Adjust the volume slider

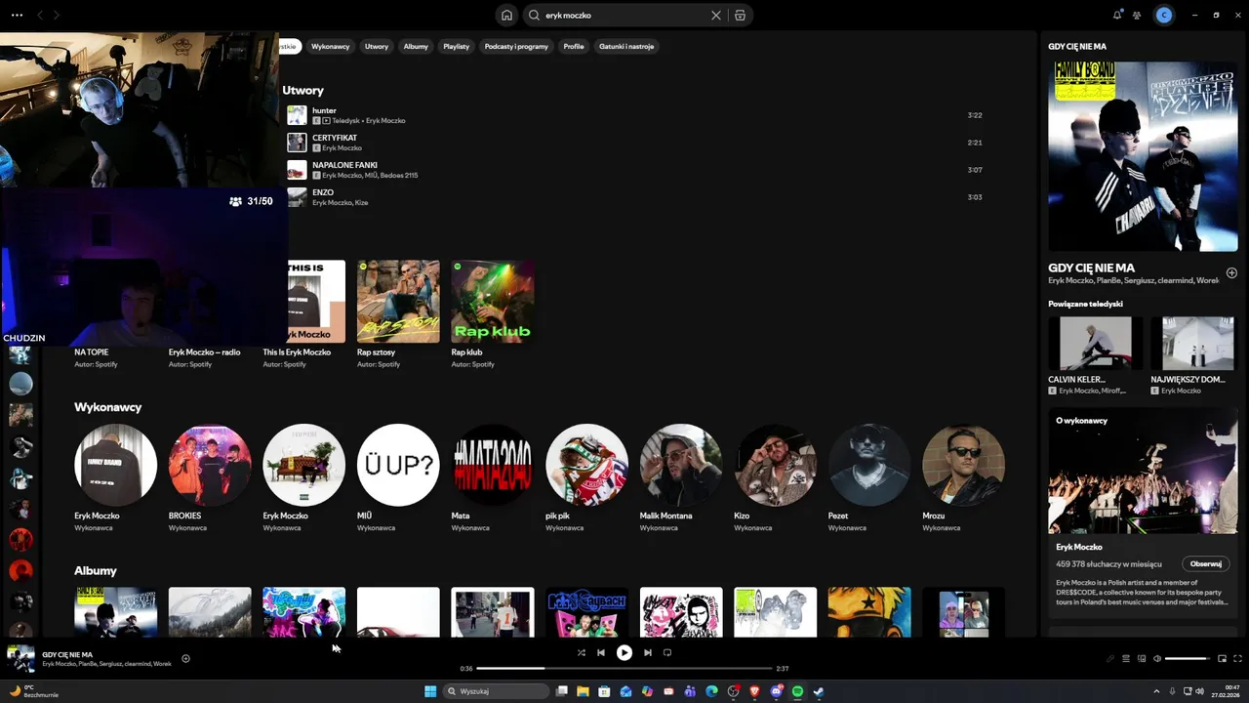(x=1188, y=659)
